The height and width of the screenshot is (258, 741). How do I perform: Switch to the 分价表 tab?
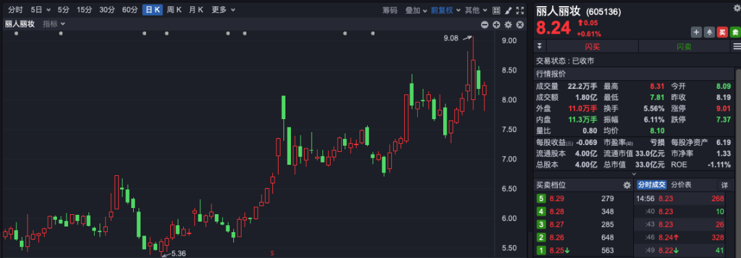coord(681,185)
